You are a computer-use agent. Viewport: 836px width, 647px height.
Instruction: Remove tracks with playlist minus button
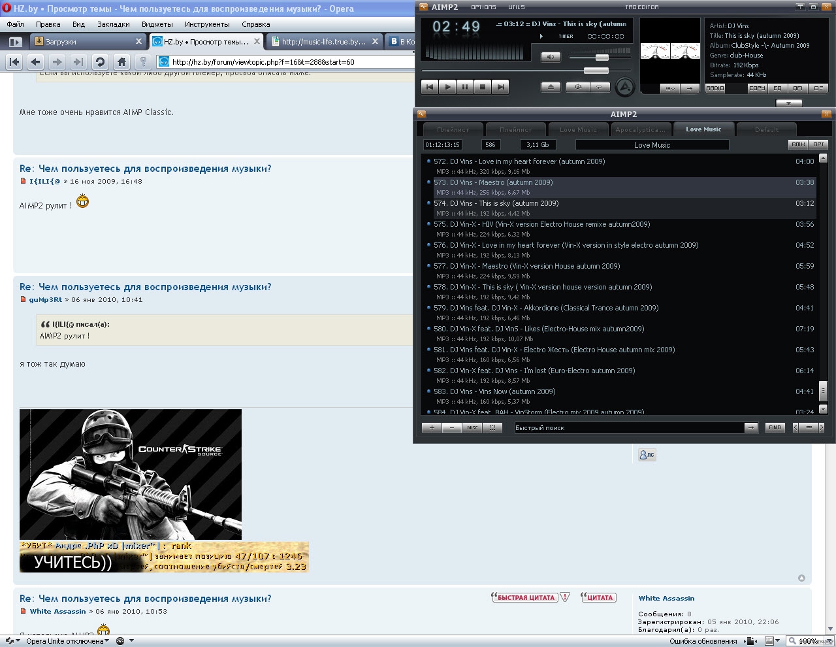pyautogui.click(x=451, y=427)
